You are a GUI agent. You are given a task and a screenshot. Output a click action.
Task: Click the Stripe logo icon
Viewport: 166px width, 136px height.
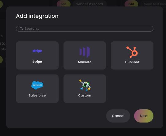37,51
